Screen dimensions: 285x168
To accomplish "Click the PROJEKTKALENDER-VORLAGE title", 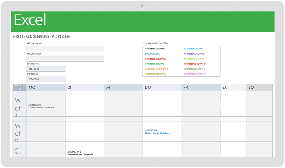I will (42, 36).
